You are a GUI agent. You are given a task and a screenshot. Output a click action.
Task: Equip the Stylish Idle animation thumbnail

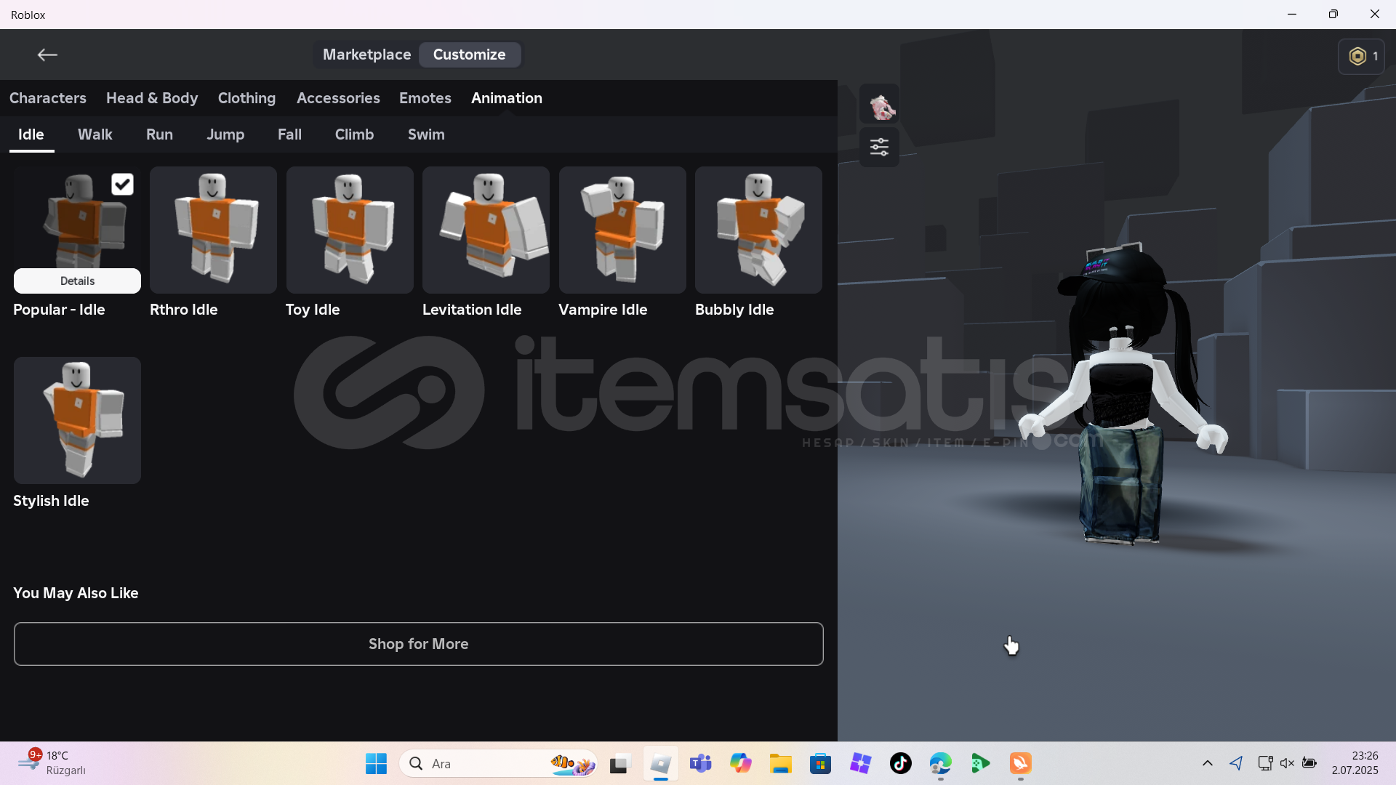tap(77, 420)
